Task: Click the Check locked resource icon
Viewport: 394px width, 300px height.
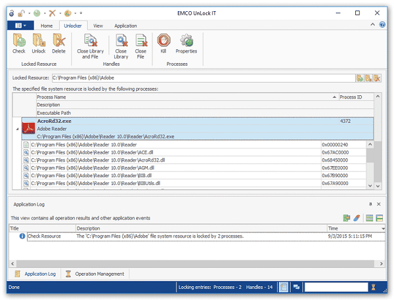Action: pyautogui.click(x=19, y=43)
